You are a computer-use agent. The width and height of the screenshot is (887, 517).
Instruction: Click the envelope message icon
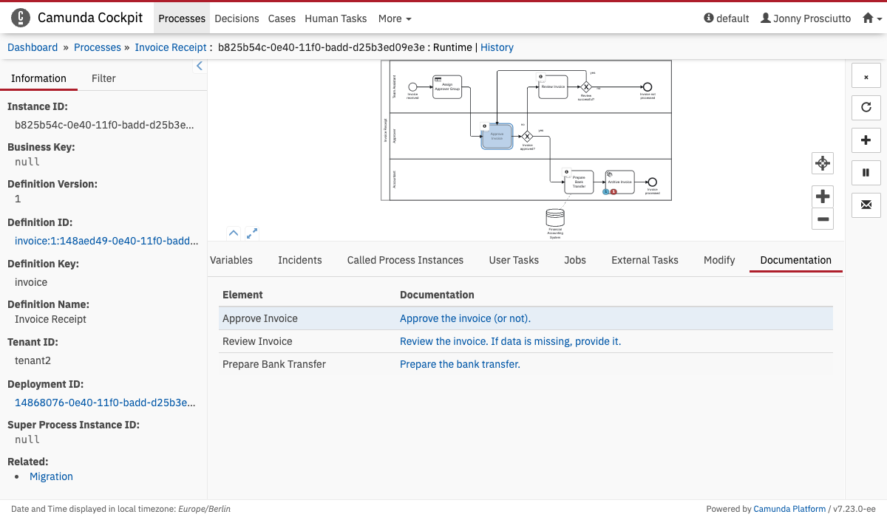(866, 205)
